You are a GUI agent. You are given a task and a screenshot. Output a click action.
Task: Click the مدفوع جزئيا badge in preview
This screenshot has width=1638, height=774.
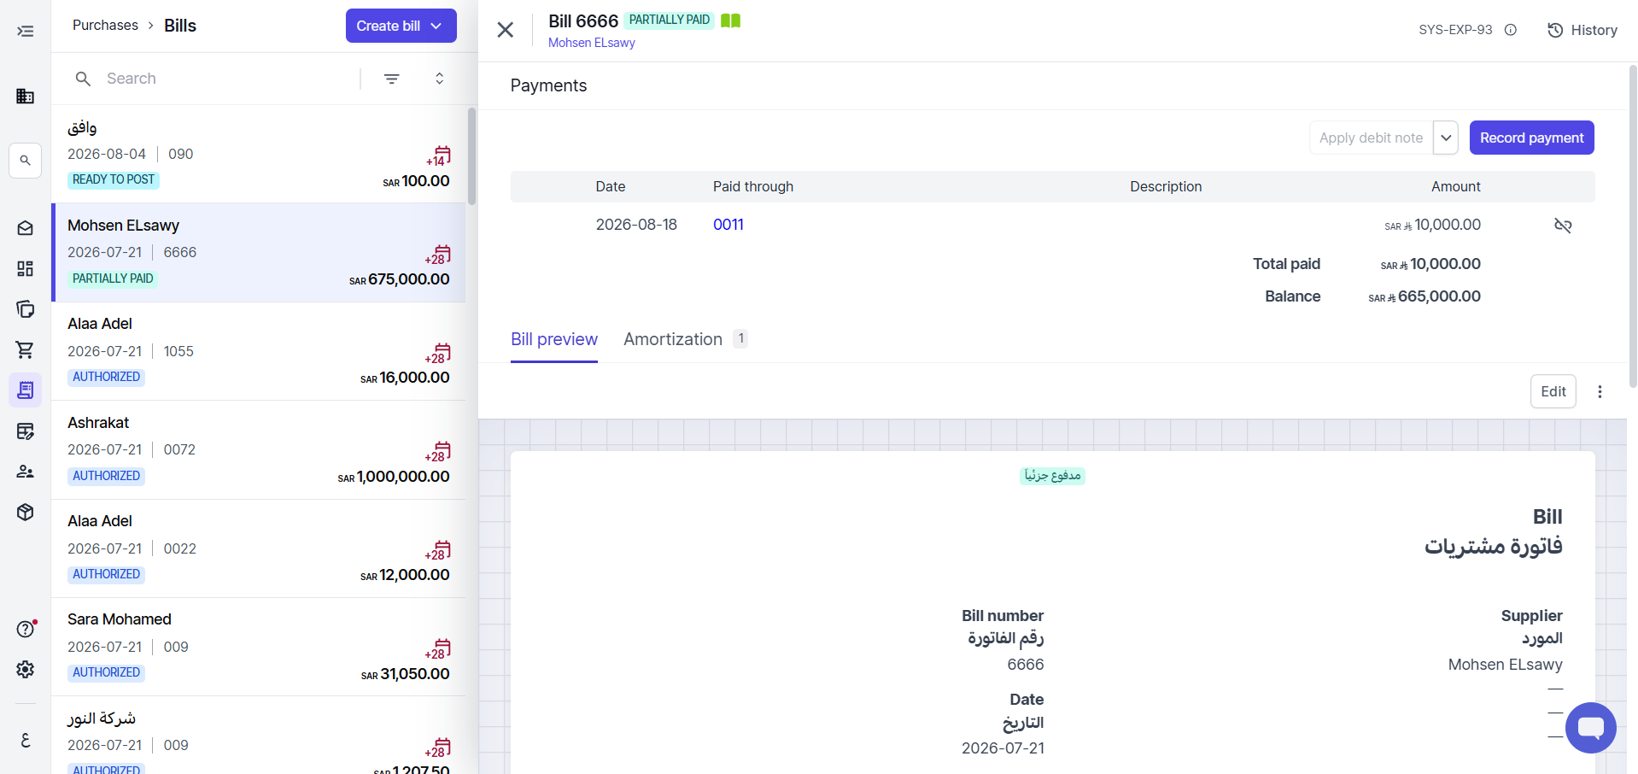click(x=1052, y=475)
